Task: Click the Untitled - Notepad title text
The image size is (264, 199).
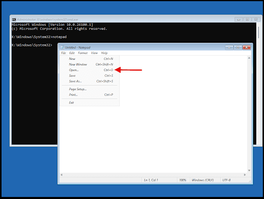Action: click(x=77, y=47)
